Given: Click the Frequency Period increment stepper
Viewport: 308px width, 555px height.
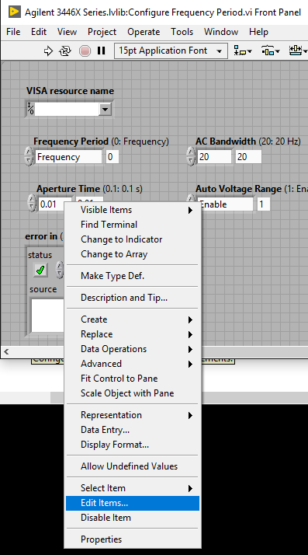Looking at the screenshot, I should (x=29, y=152).
